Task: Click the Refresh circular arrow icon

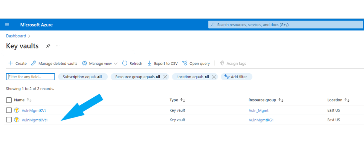Action: [125, 63]
